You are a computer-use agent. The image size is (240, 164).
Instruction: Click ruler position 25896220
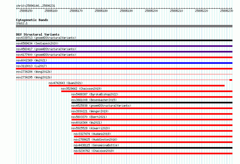(x=202, y=11)
